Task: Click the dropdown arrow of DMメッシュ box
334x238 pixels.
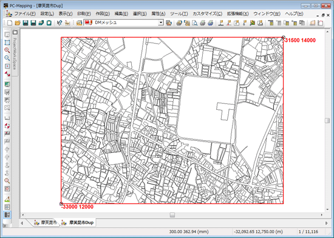Action: (x=161, y=22)
